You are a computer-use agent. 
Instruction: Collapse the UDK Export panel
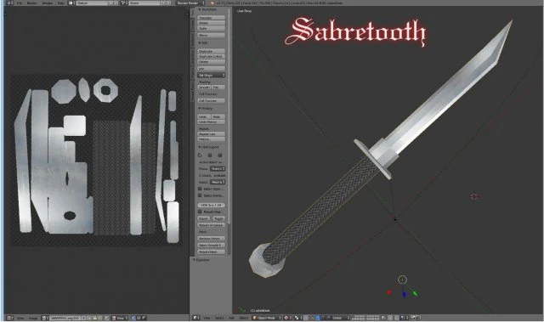point(199,147)
